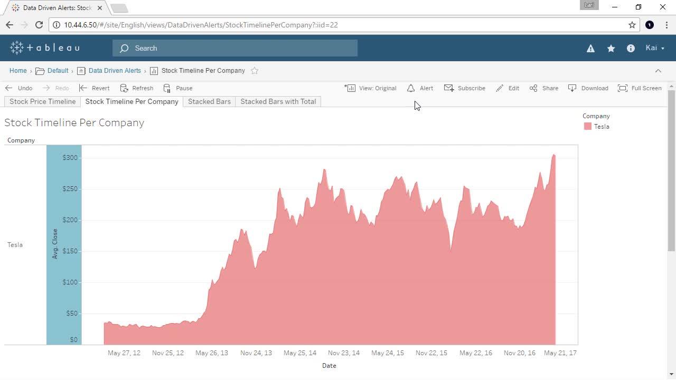This screenshot has height=380, width=676.
Task: Open favorites star in header
Action: click(x=611, y=49)
